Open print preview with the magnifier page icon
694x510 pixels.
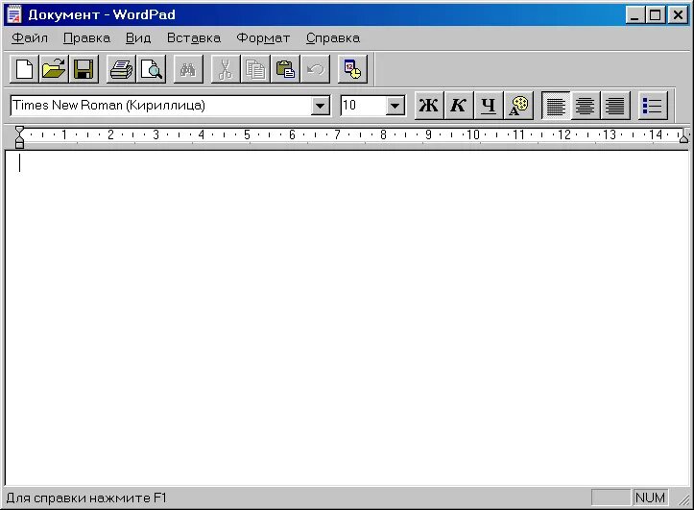pyautogui.click(x=151, y=69)
